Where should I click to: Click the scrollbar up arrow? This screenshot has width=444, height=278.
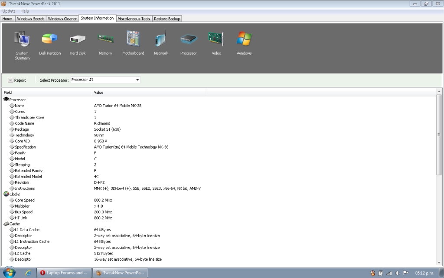coord(439,91)
